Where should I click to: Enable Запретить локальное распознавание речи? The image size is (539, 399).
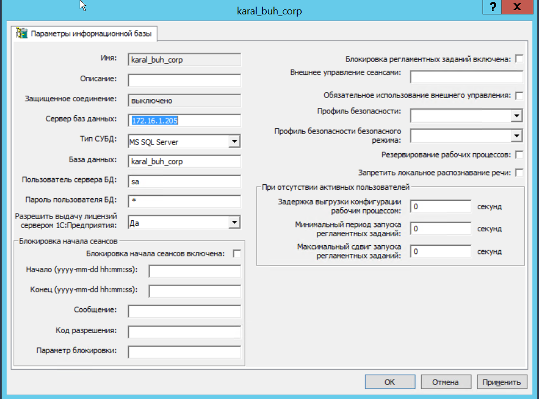(519, 173)
